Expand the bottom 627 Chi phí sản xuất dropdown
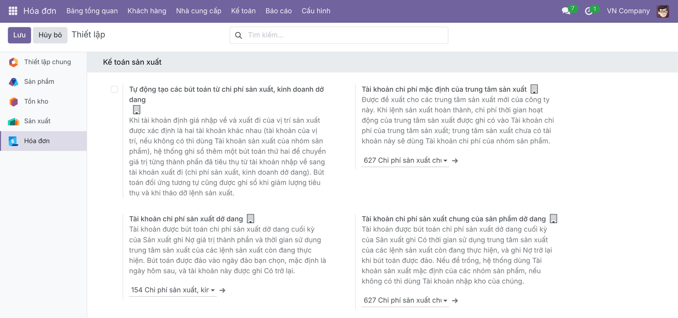Image resolution: width=678 pixels, height=318 pixels. 405,301
